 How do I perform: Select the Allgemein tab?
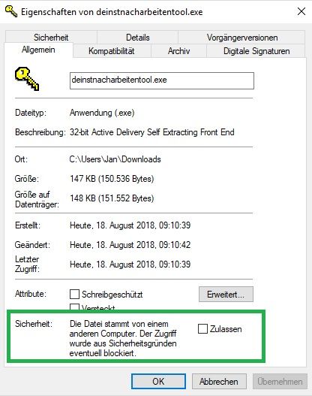38,50
